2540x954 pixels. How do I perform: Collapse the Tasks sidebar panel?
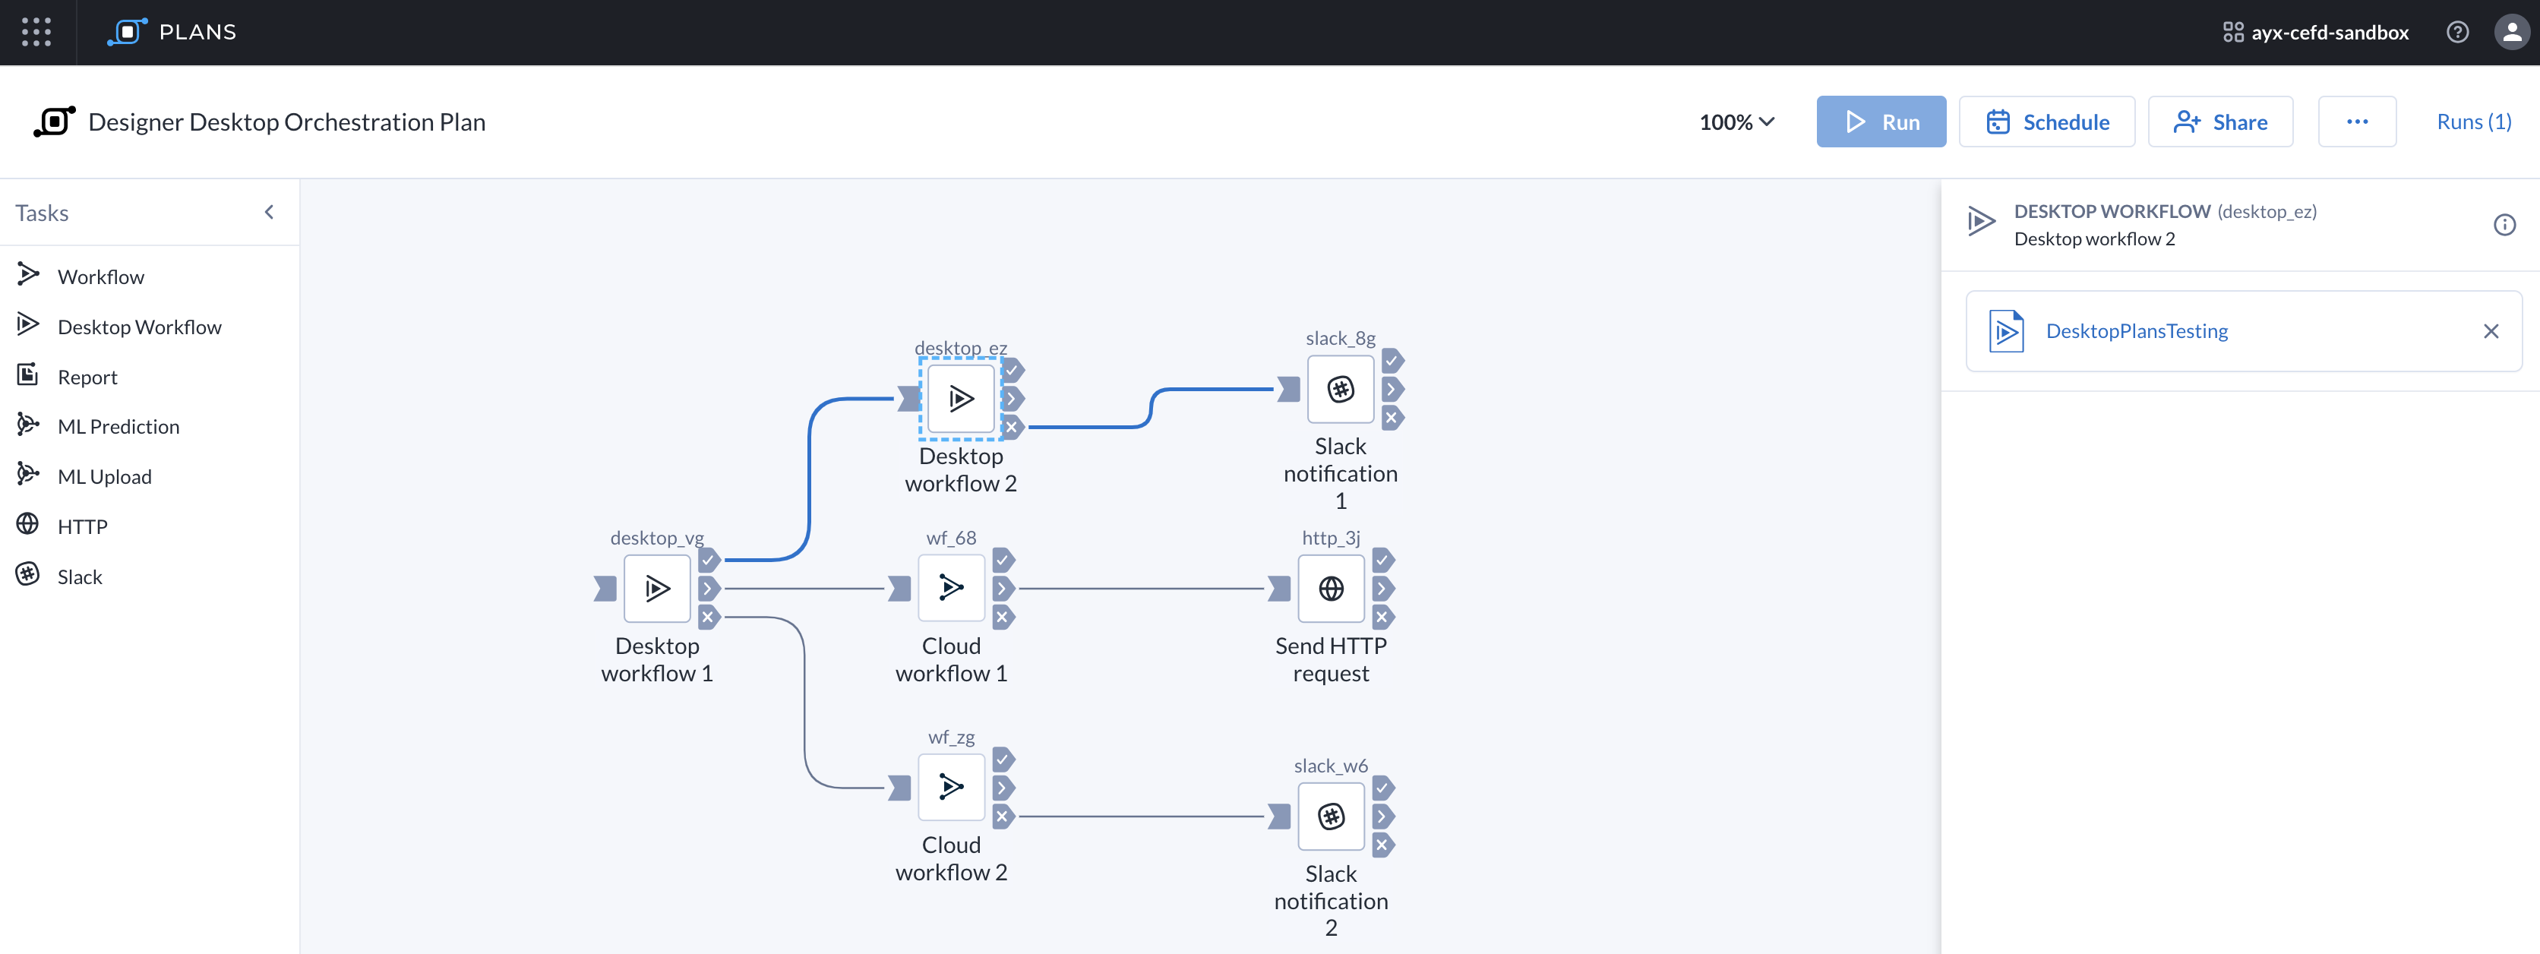point(269,211)
